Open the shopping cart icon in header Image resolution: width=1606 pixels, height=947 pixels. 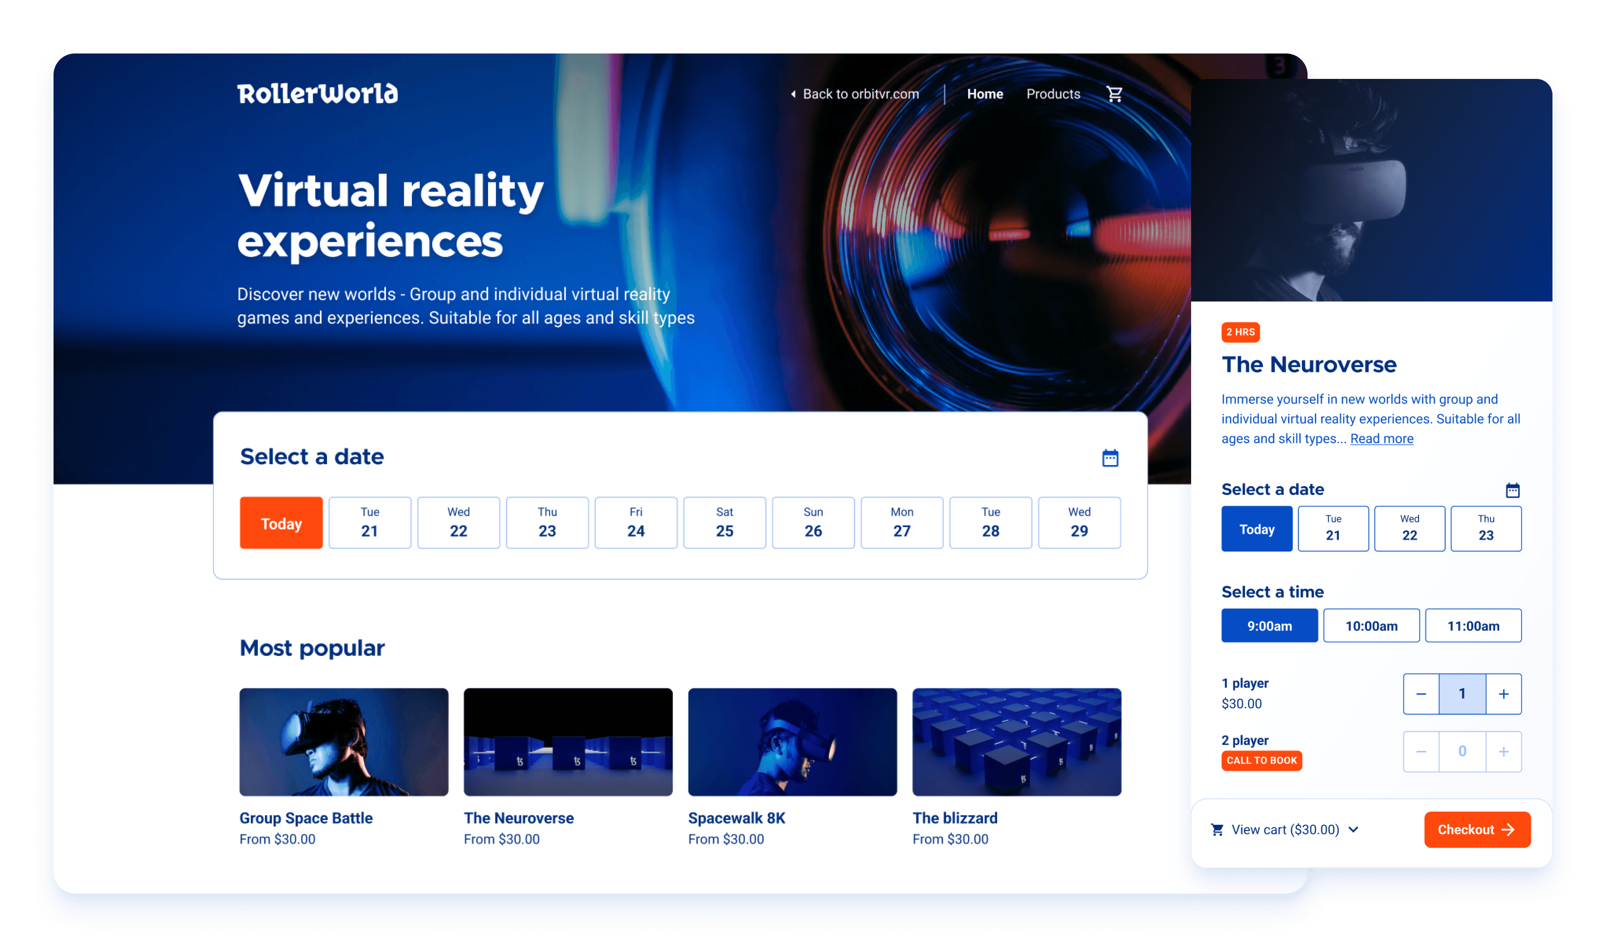point(1114,94)
